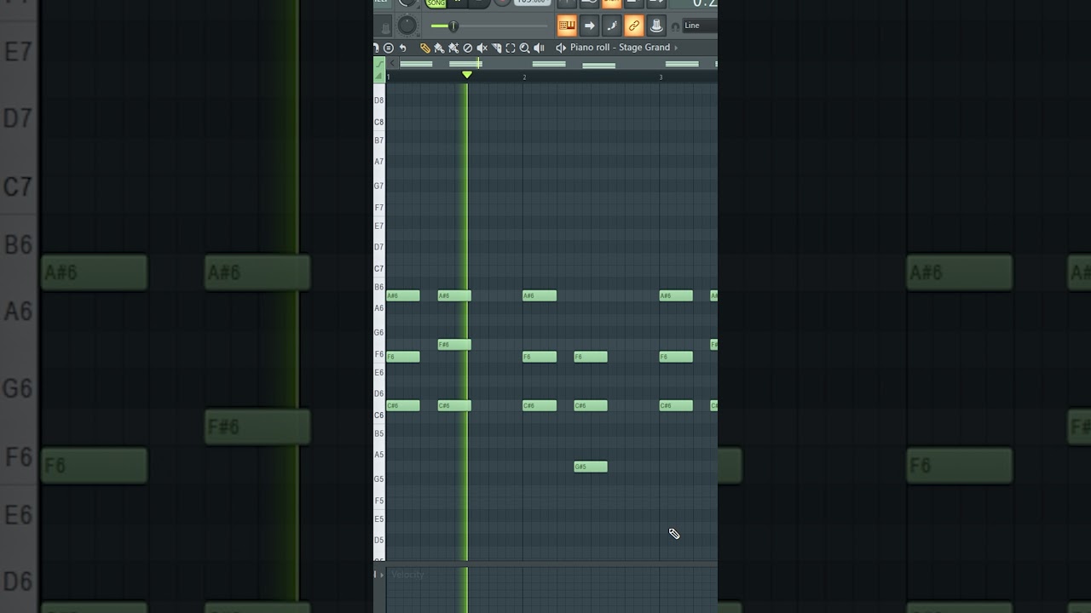Open the Line snap dropdown
1091x613 pixels.
700,26
